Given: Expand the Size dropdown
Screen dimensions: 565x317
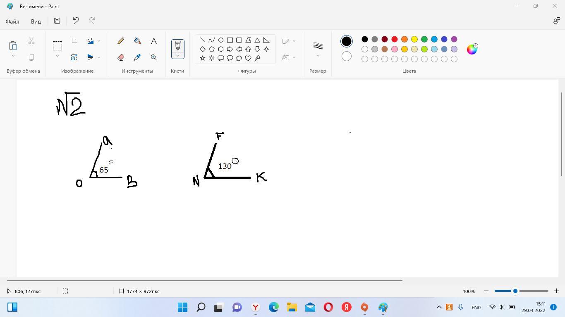Looking at the screenshot, I should [x=318, y=56].
